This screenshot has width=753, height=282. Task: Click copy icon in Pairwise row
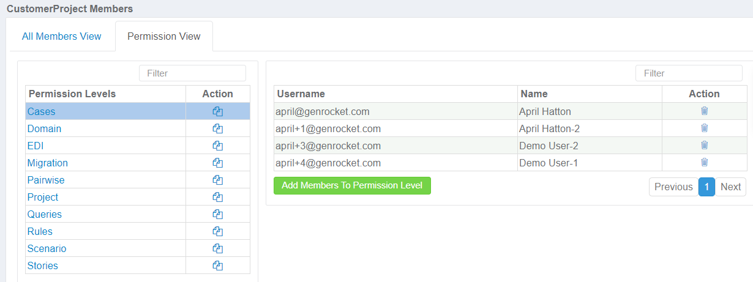[x=217, y=180]
